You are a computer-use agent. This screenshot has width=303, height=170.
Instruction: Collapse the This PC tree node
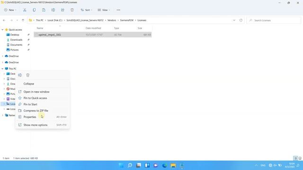(x=2, y=68)
